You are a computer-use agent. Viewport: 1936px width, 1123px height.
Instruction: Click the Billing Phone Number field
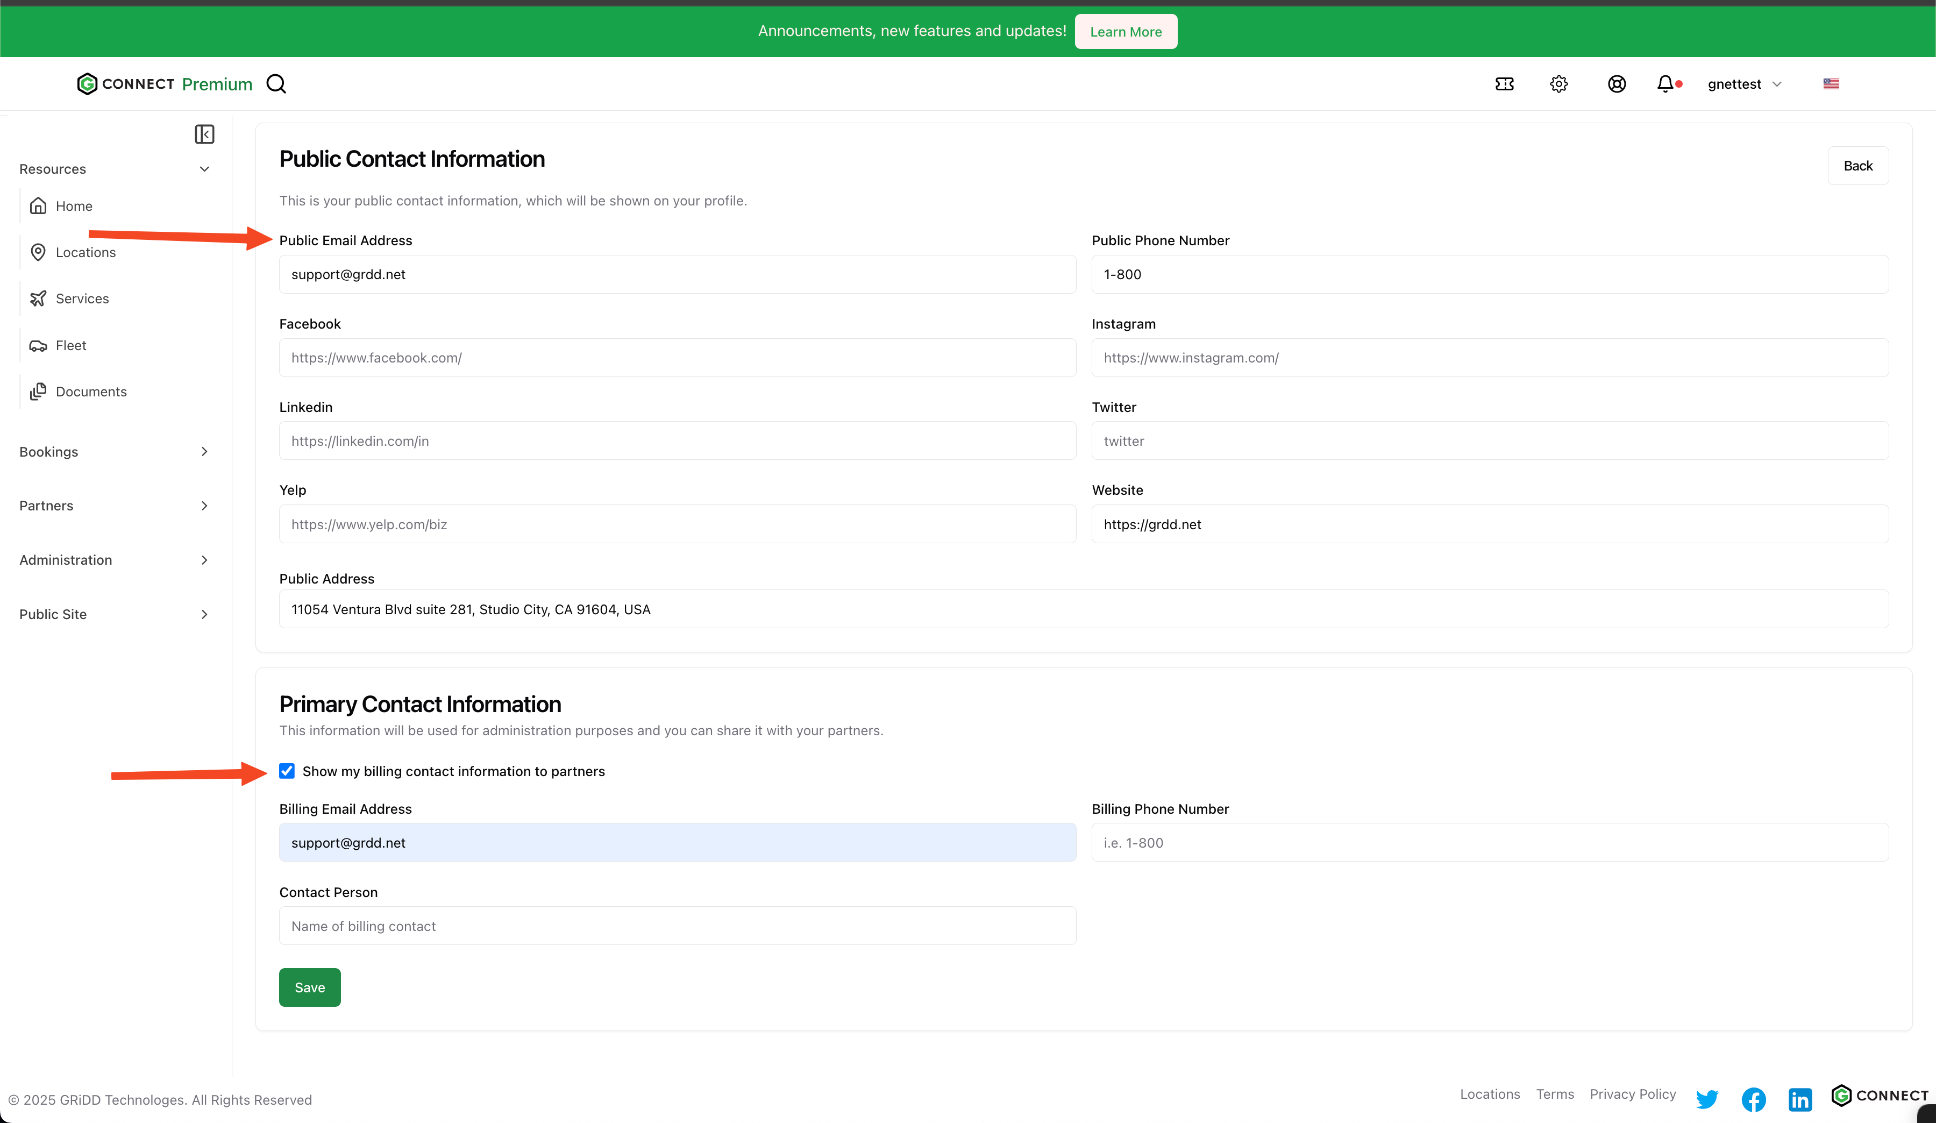[1489, 843]
